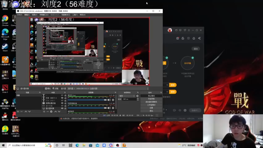
Task: Toggle visibility of 显示器采集 source
Action: click(62, 109)
